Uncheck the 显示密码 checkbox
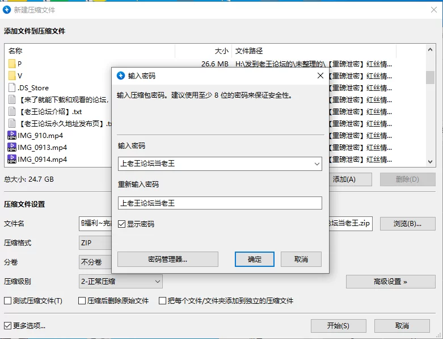The image size is (443, 339). tap(122, 224)
